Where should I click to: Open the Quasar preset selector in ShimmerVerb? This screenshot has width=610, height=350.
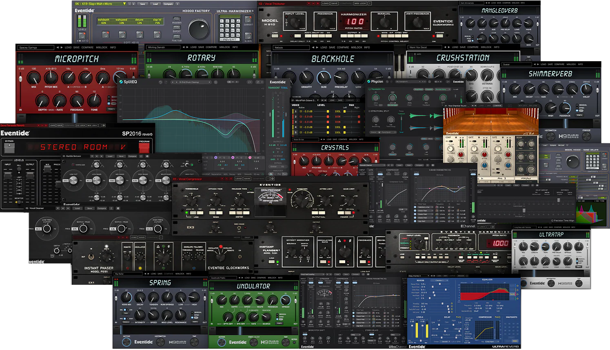click(517, 64)
